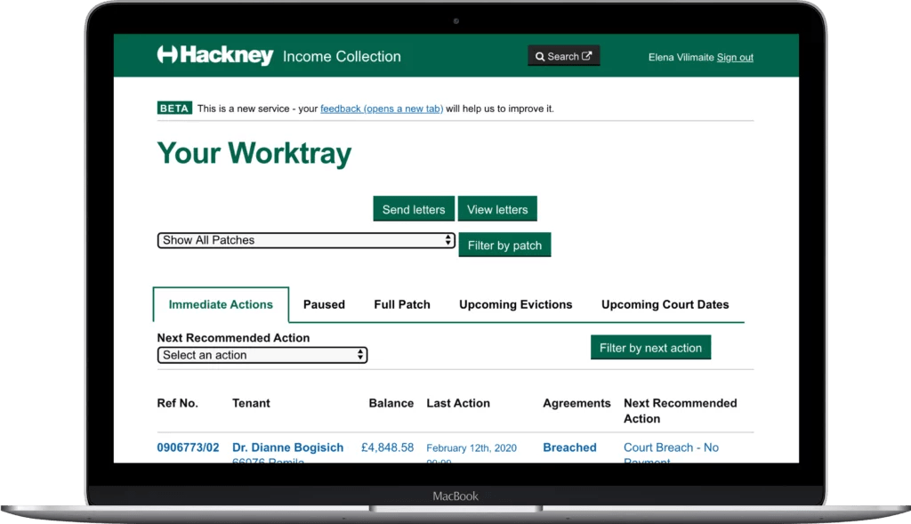Click the magnifying glass search icon
Image resolution: width=911 pixels, height=524 pixels.
click(x=542, y=55)
